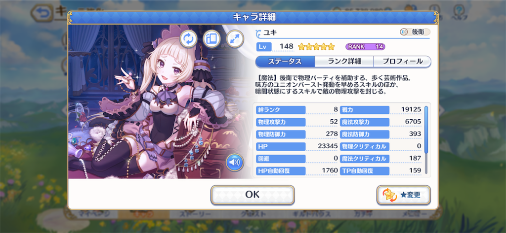Select the ステータス tab
The image size is (506, 233).
285,62
